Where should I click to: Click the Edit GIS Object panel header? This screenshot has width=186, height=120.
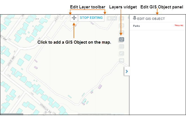(151, 19)
